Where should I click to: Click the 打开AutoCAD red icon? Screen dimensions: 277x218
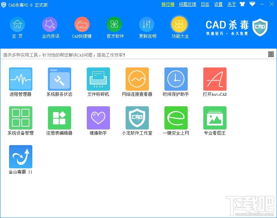[x=215, y=79]
